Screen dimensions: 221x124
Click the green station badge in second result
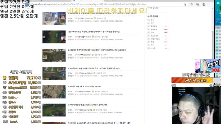point(93,37)
